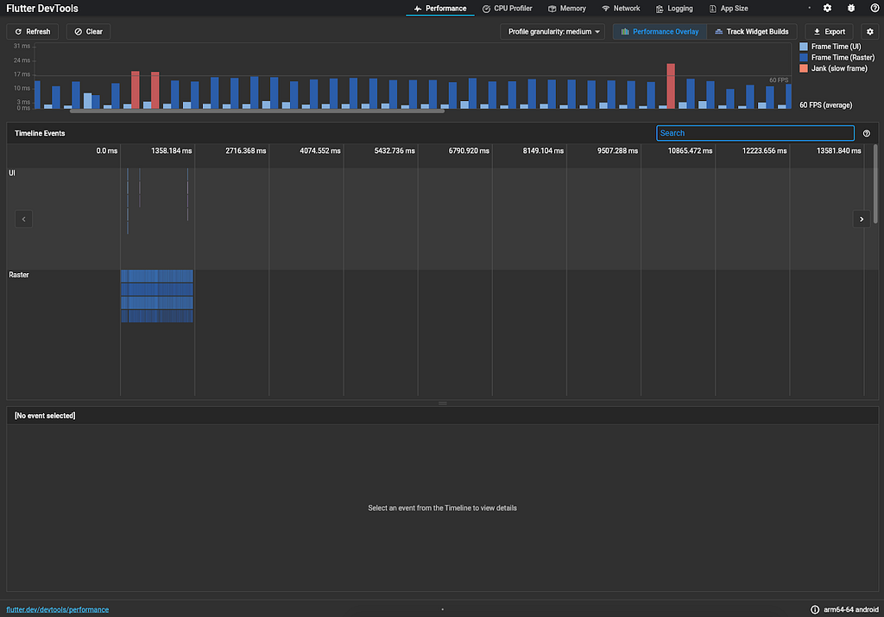Open the flutter.dev/devtools/performance link
The height and width of the screenshot is (617, 884).
pos(58,610)
